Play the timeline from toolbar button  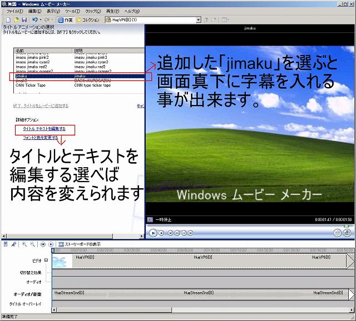pos(51,244)
